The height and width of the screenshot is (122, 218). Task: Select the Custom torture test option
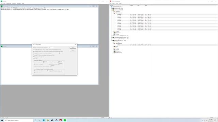click(33, 59)
